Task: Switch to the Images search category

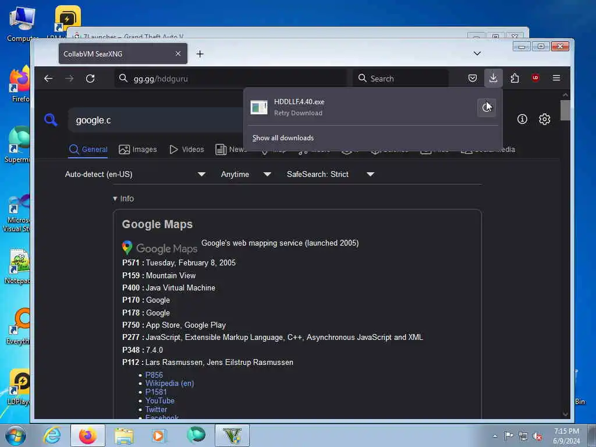Action: coord(137,150)
